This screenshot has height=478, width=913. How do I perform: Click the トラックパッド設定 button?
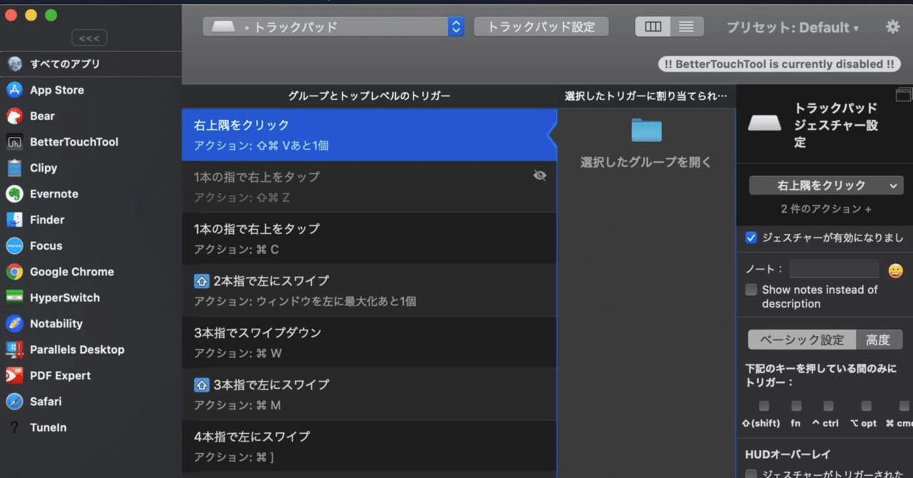click(x=541, y=27)
